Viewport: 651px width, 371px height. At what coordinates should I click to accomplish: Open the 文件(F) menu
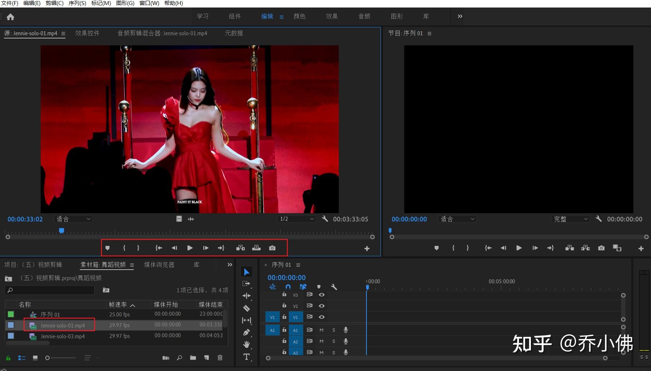(10, 3)
